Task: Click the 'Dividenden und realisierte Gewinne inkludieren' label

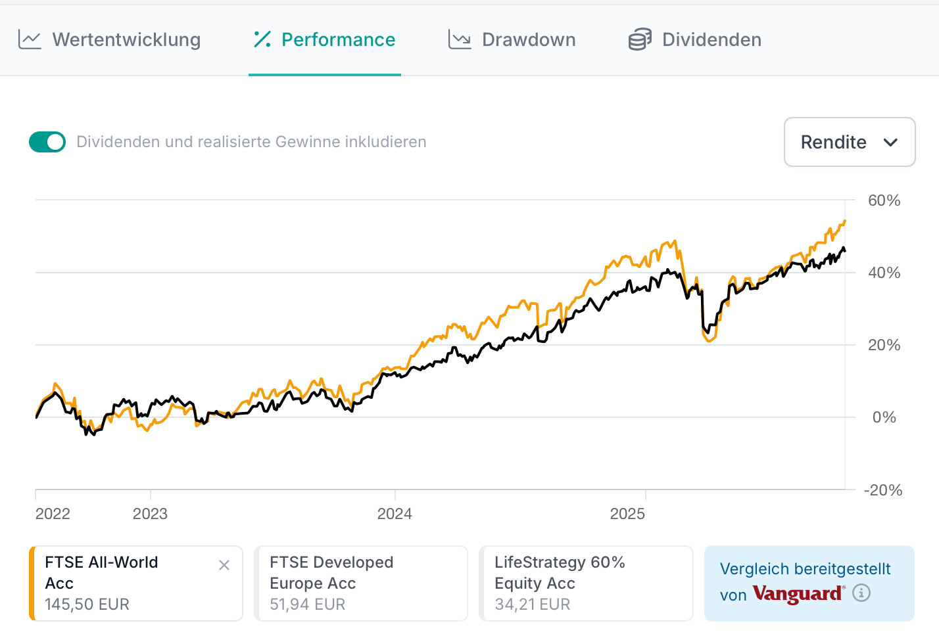Action: (251, 142)
